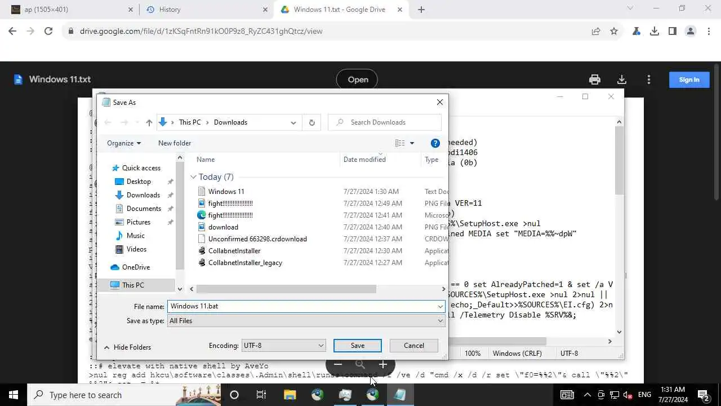The height and width of the screenshot is (406, 721).
Task: Open Windows Start menu
Action: (x=14, y=395)
